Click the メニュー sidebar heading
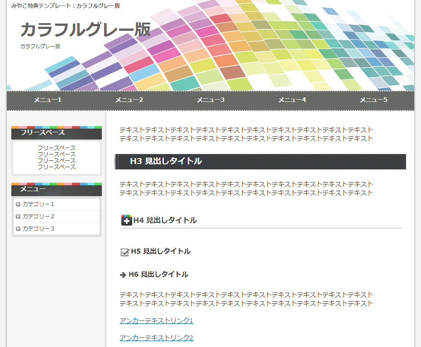The width and height of the screenshot is (421, 347). click(57, 189)
